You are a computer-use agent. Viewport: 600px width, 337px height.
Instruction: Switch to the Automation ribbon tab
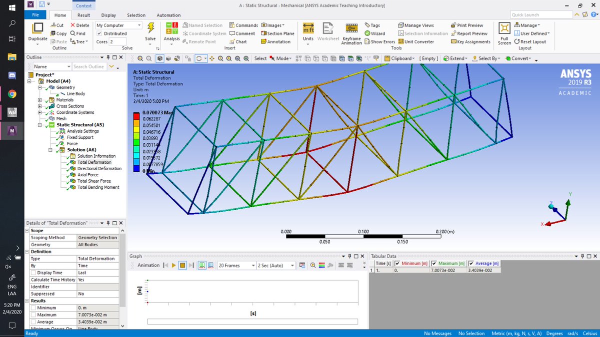pos(169,15)
